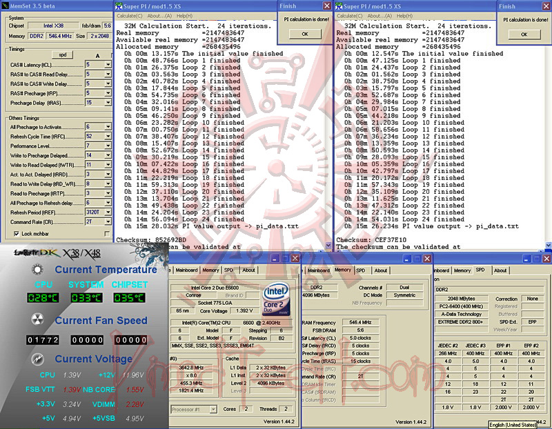Click the right Super PI window icon

click(339, 6)
